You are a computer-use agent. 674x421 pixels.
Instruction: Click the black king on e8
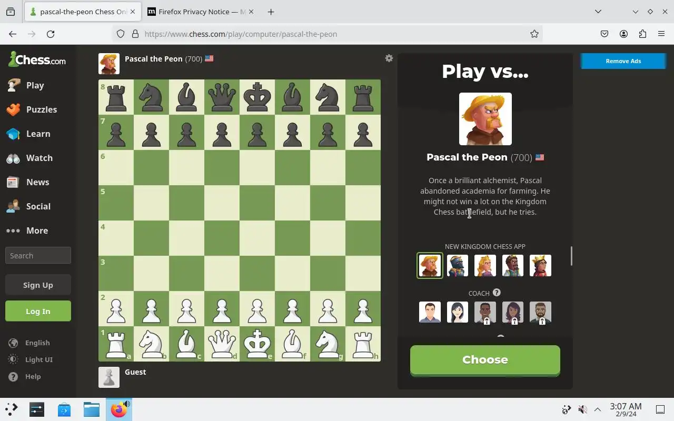pos(257,97)
